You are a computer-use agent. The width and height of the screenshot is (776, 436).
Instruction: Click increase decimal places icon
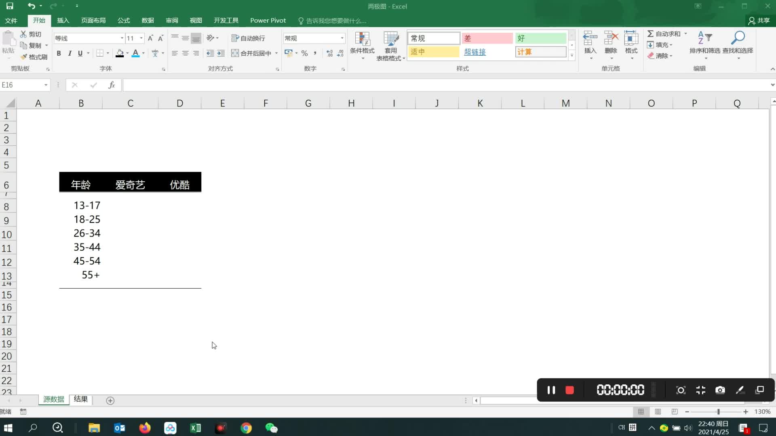pos(330,53)
